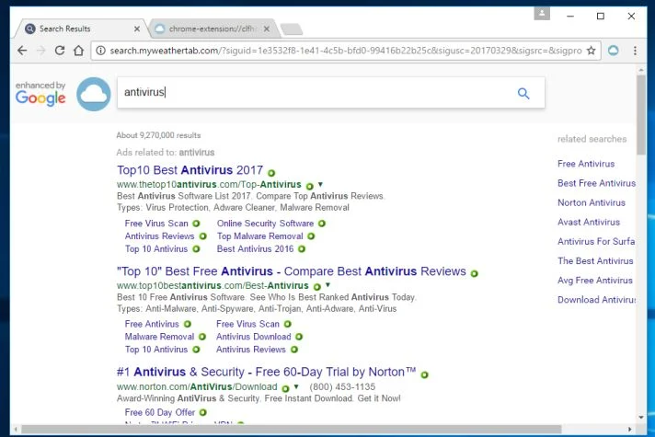
Task: Close the chrome-extension tab
Action: pos(267,29)
